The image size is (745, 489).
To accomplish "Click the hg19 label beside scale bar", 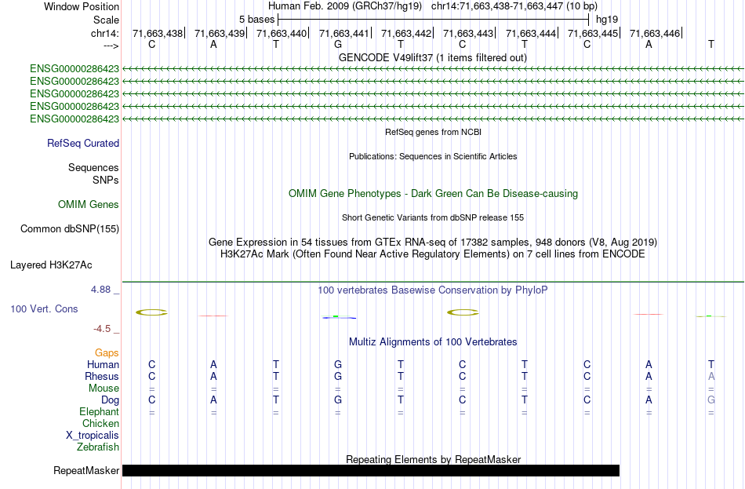I will [x=607, y=20].
